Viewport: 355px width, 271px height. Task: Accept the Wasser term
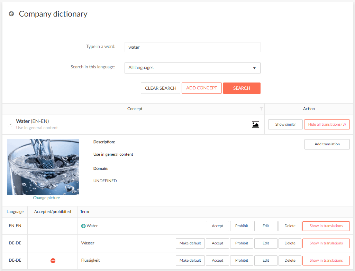click(217, 243)
